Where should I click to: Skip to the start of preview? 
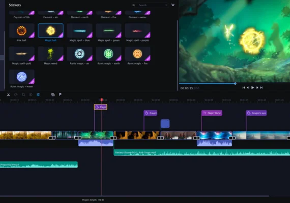coord(244,88)
